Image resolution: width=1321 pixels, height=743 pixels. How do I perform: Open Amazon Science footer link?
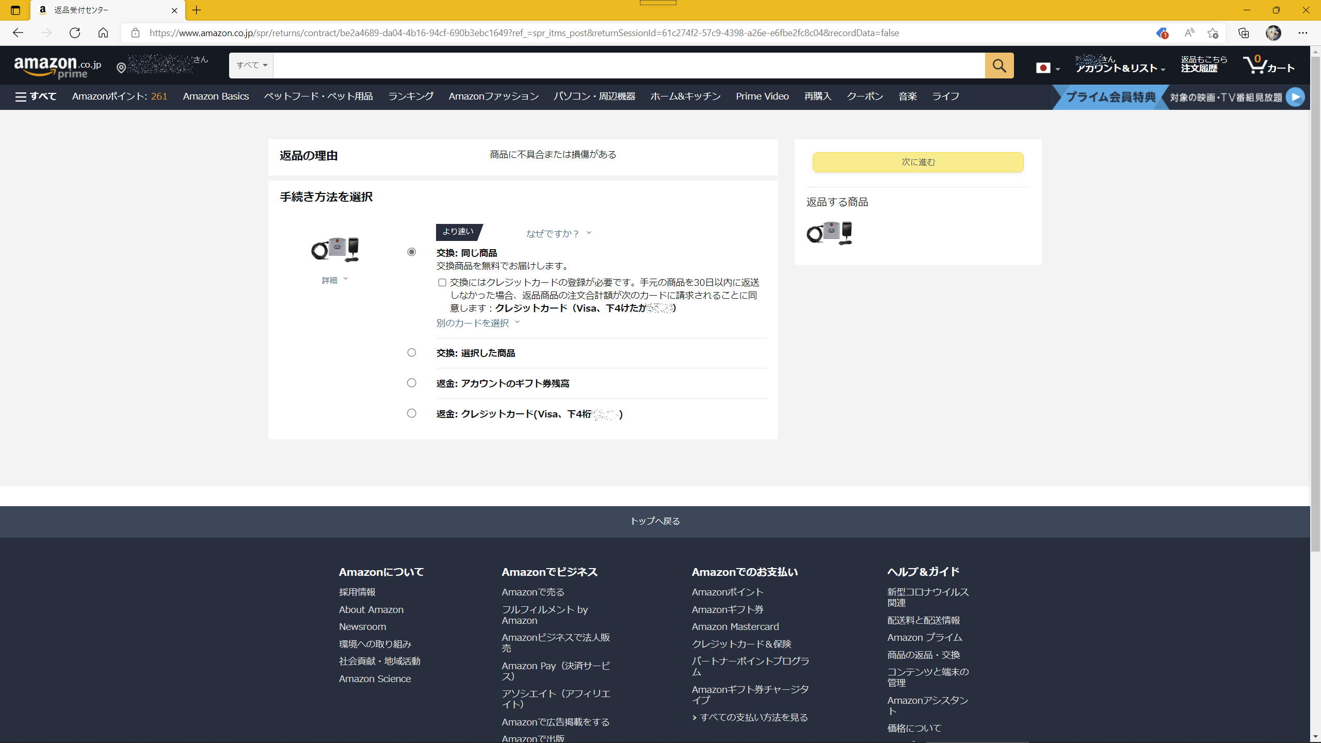pyautogui.click(x=375, y=679)
